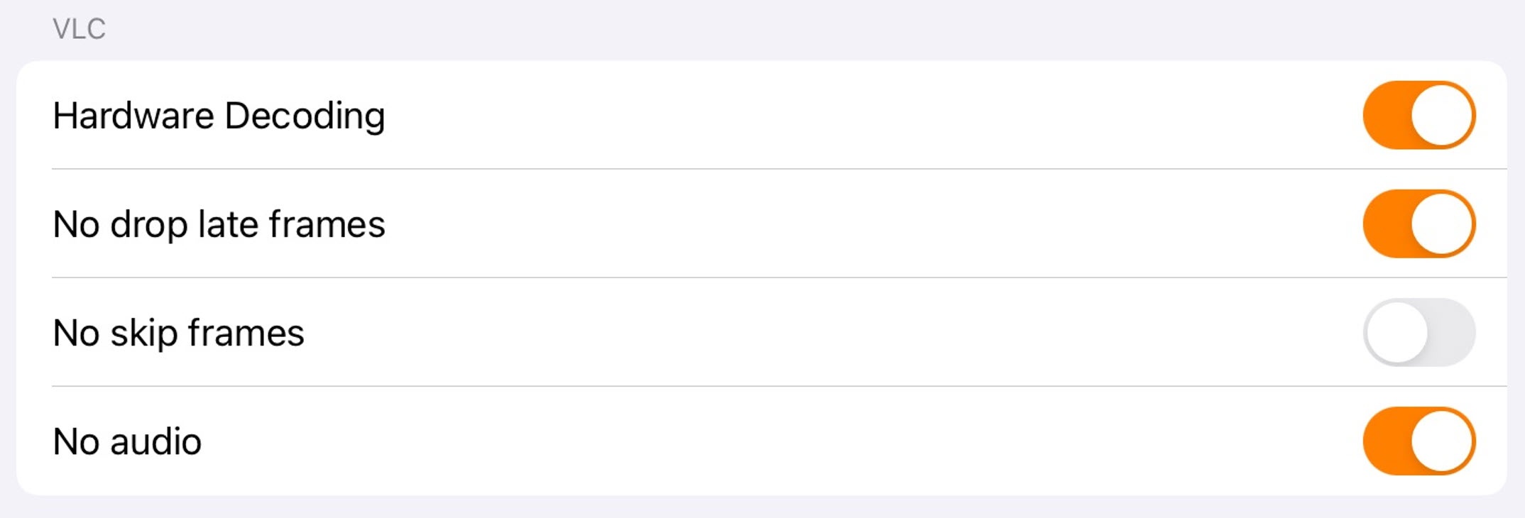Click the white knob on Hardware Decoding
Image resolution: width=1525 pixels, height=518 pixels.
click(x=1441, y=115)
